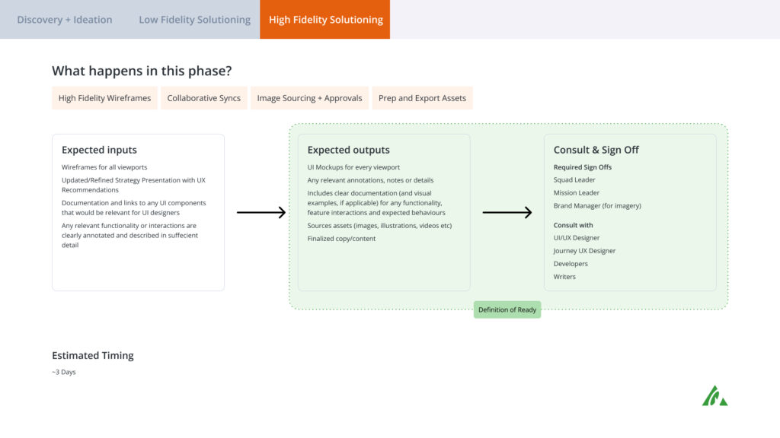Click the arrow between inputs and outputs
Viewport: 780px width, 438px height.
point(261,213)
